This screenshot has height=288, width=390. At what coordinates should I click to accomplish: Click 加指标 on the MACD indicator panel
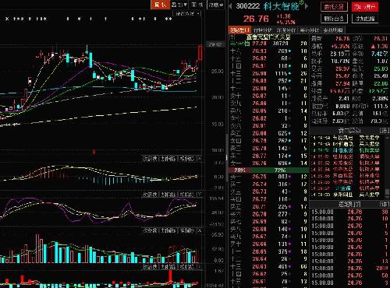(x=168, y=158)
